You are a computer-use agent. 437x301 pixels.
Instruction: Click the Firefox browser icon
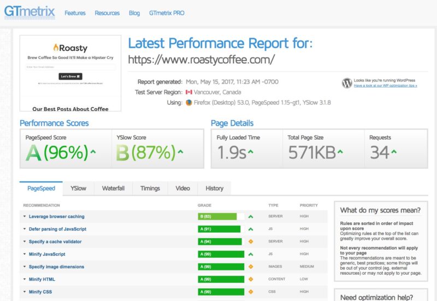click(x=188, y=103)
